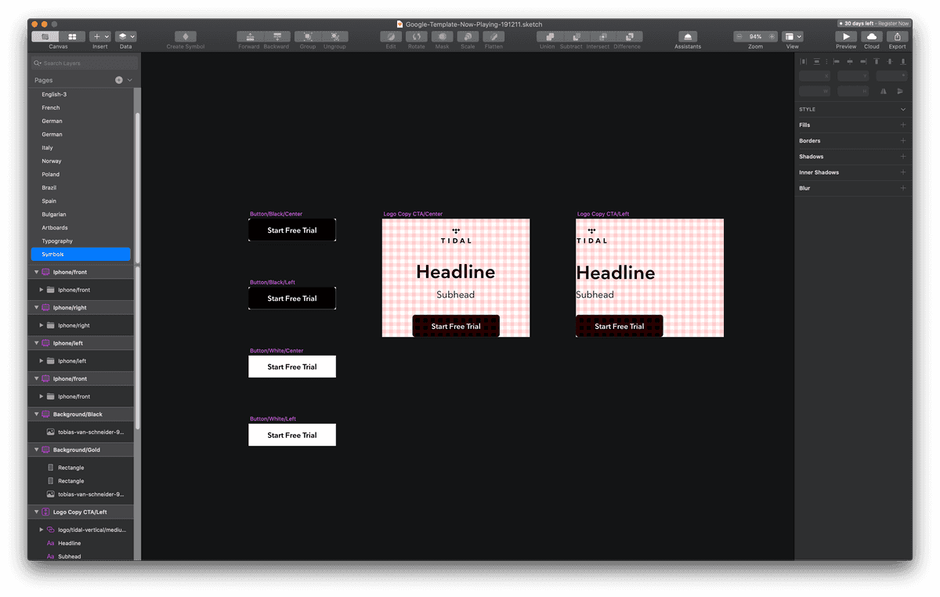Zoom out with the minus button
The image size is (940, 597).
(x=739, y=37)
